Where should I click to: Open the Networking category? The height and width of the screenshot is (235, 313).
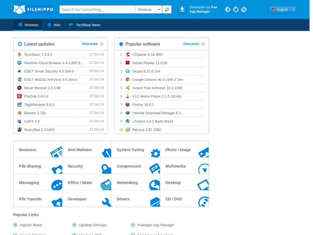click(x=135, y=182)
